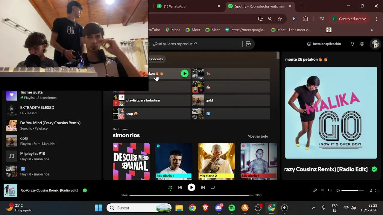The height and width of the screenshot is (215, 383).
Task: Open the Windows Start menu
Action: pos(98,208)
